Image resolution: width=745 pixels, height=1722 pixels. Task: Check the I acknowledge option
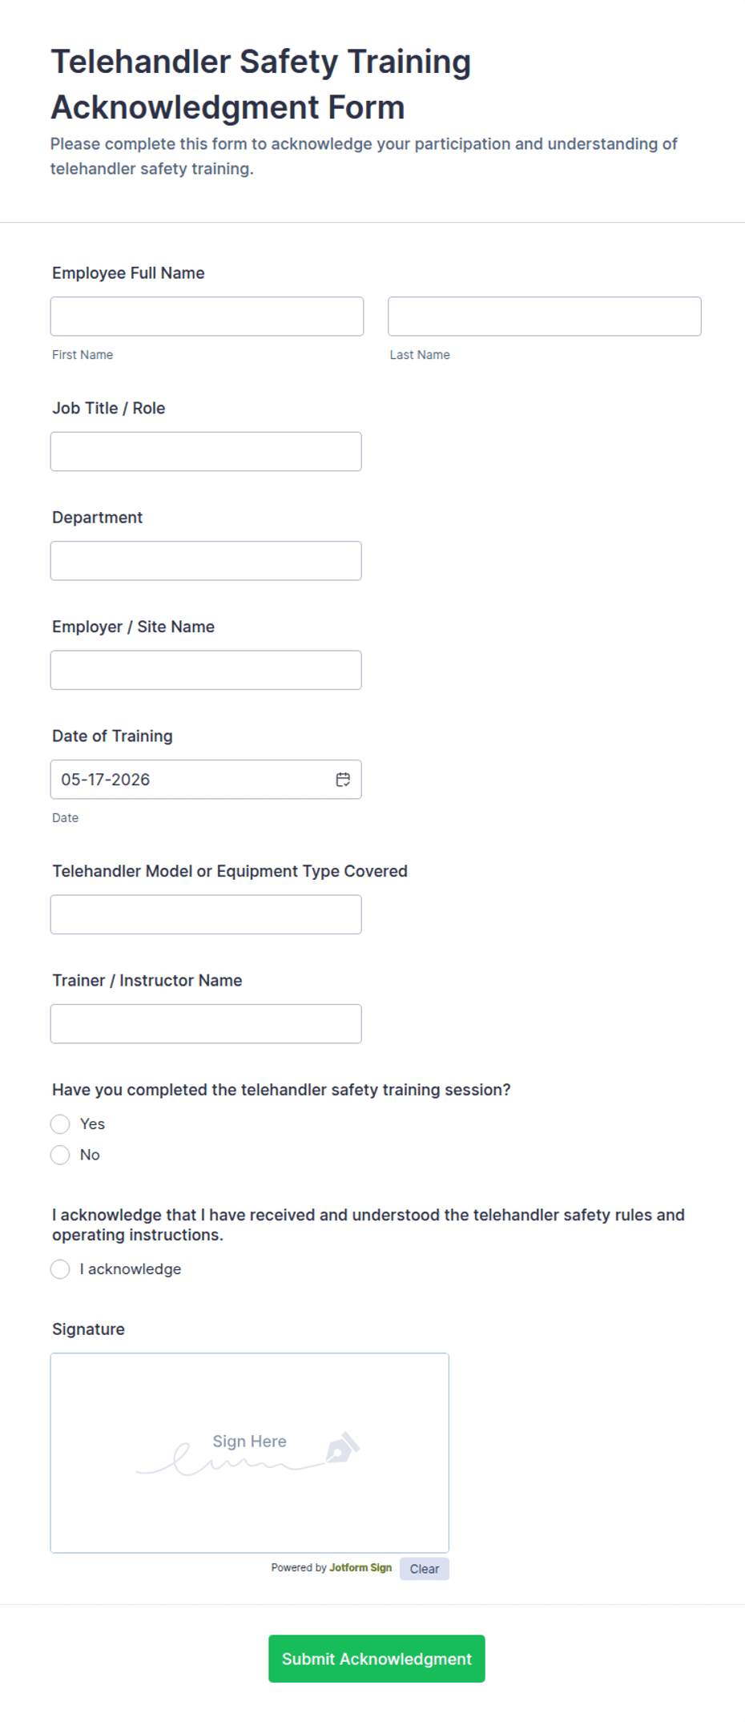[60, 1269]
